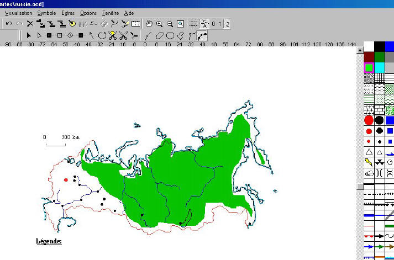
Task: Select the solid black arrow edit tool
Action: [x=28, y=35]
